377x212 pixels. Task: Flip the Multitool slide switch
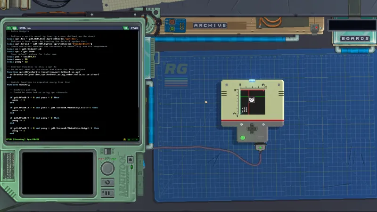(x=108, y=152)
